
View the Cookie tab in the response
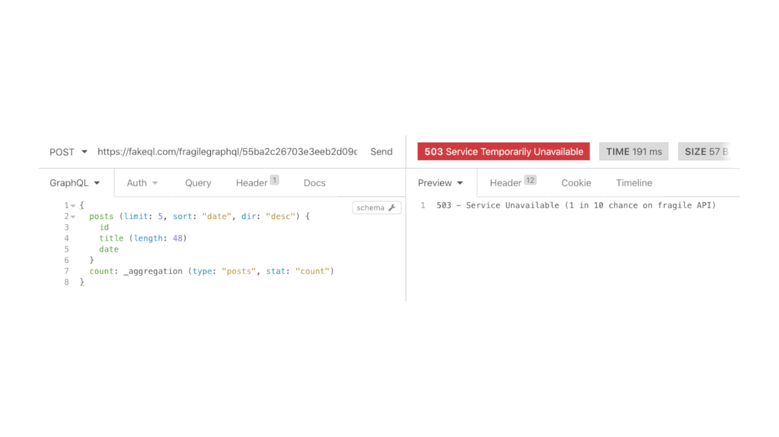pos(576,182)
